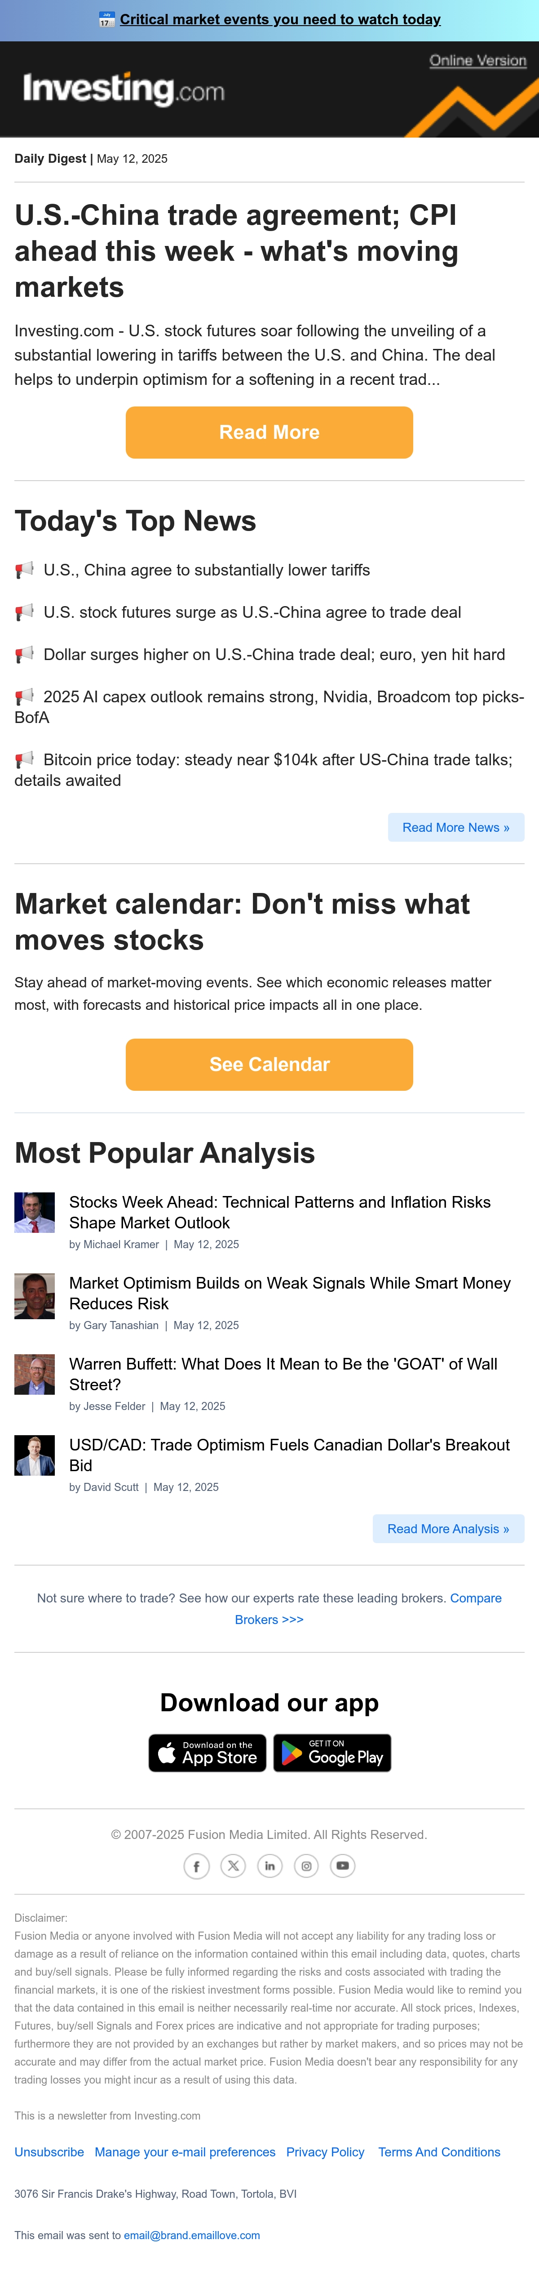Click the YouTube social icon
The height and width of the screenshot is (2276, 539).
pyautogui.click(x=343, y=1866)
